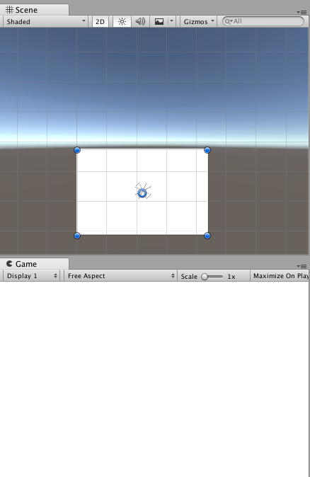Open the Free Aspect ratio dropdown
This screenshot has height=477, width=310.
(121, 276)
